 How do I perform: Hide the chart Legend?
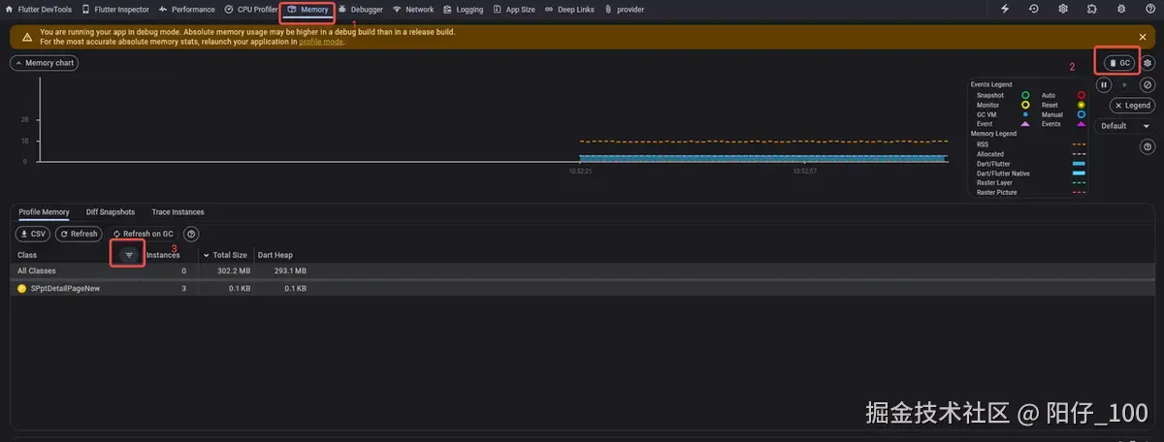[1132, 106]
